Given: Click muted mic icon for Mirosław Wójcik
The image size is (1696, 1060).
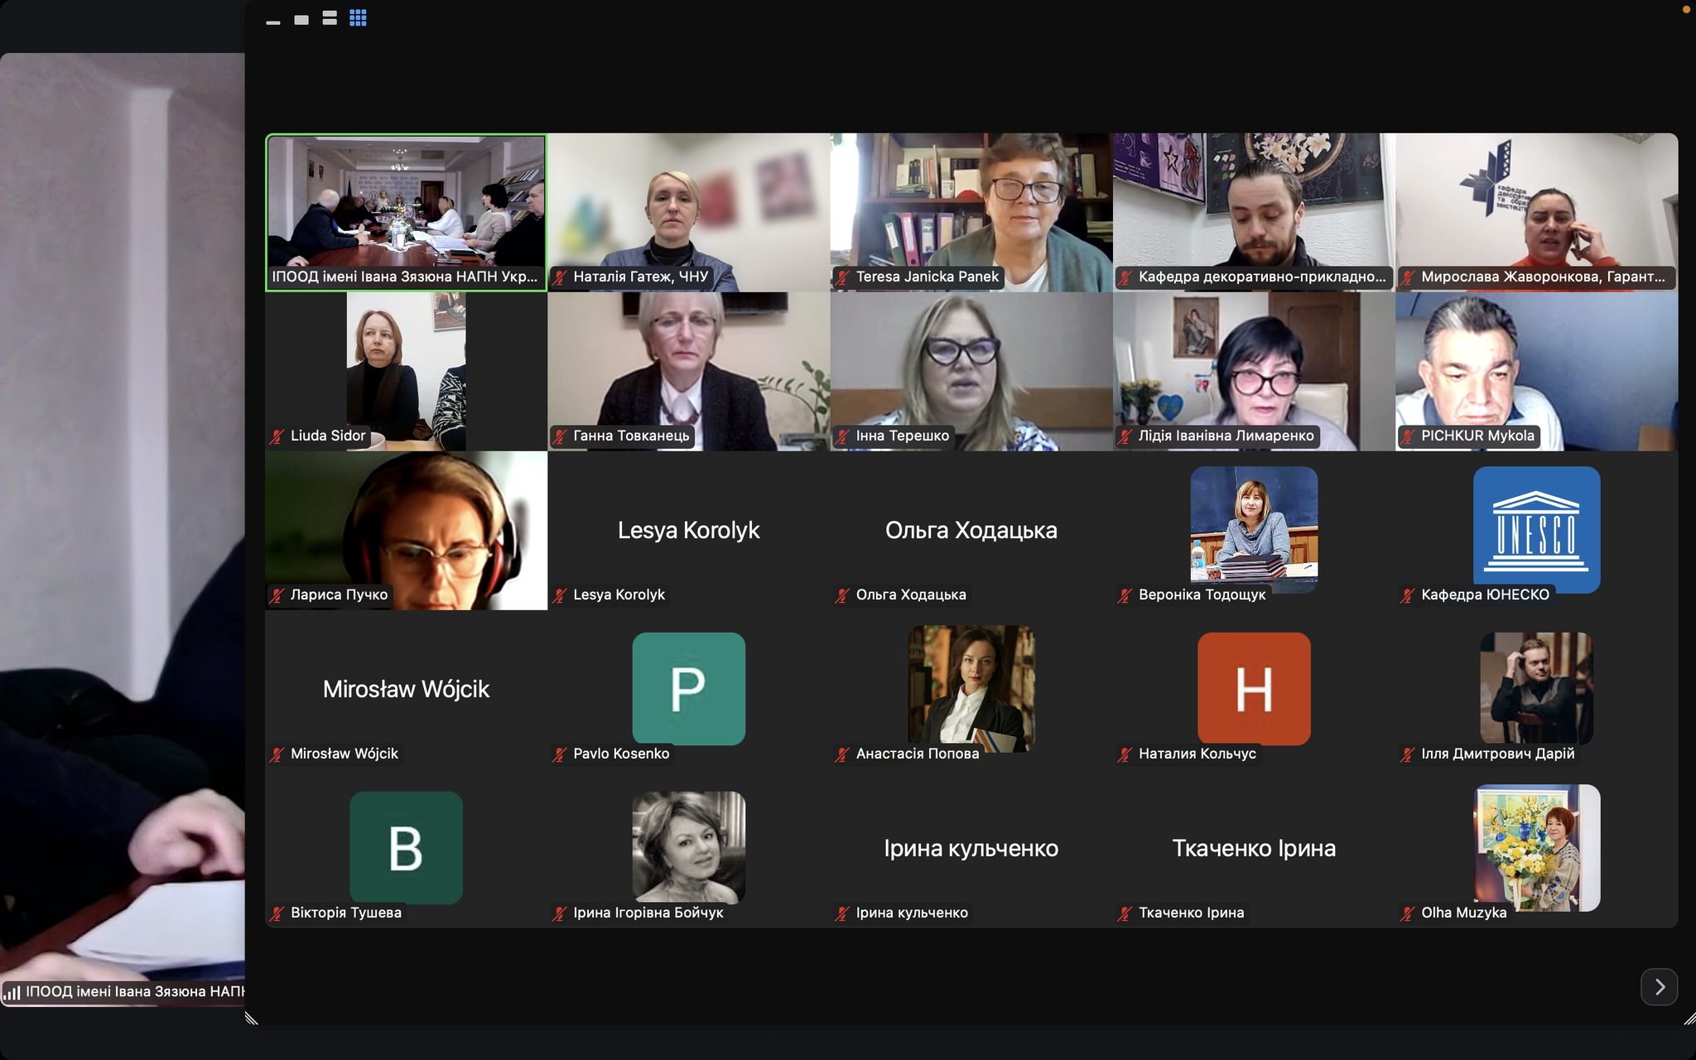Looking at the screenshot, I should click(277, 754).
